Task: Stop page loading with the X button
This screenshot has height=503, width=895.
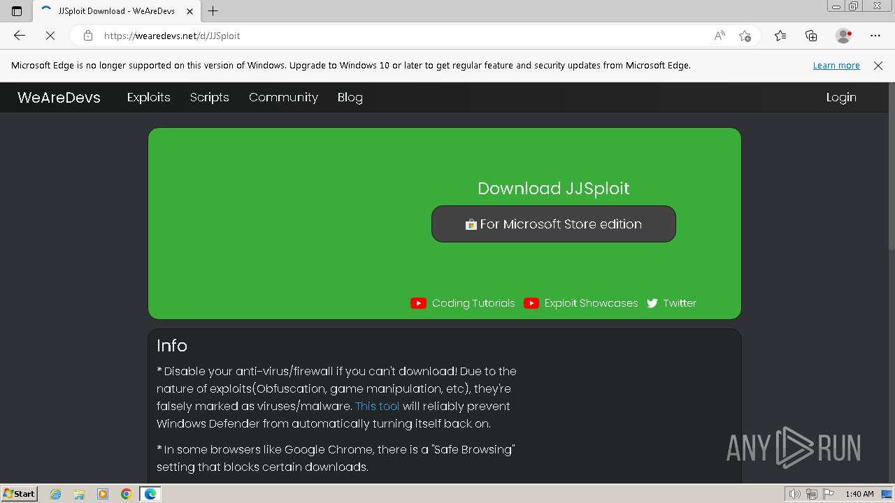Action: tap(50, 36)
